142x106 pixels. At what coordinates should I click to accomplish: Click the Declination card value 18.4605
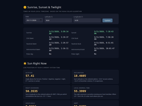coord(80,76)
